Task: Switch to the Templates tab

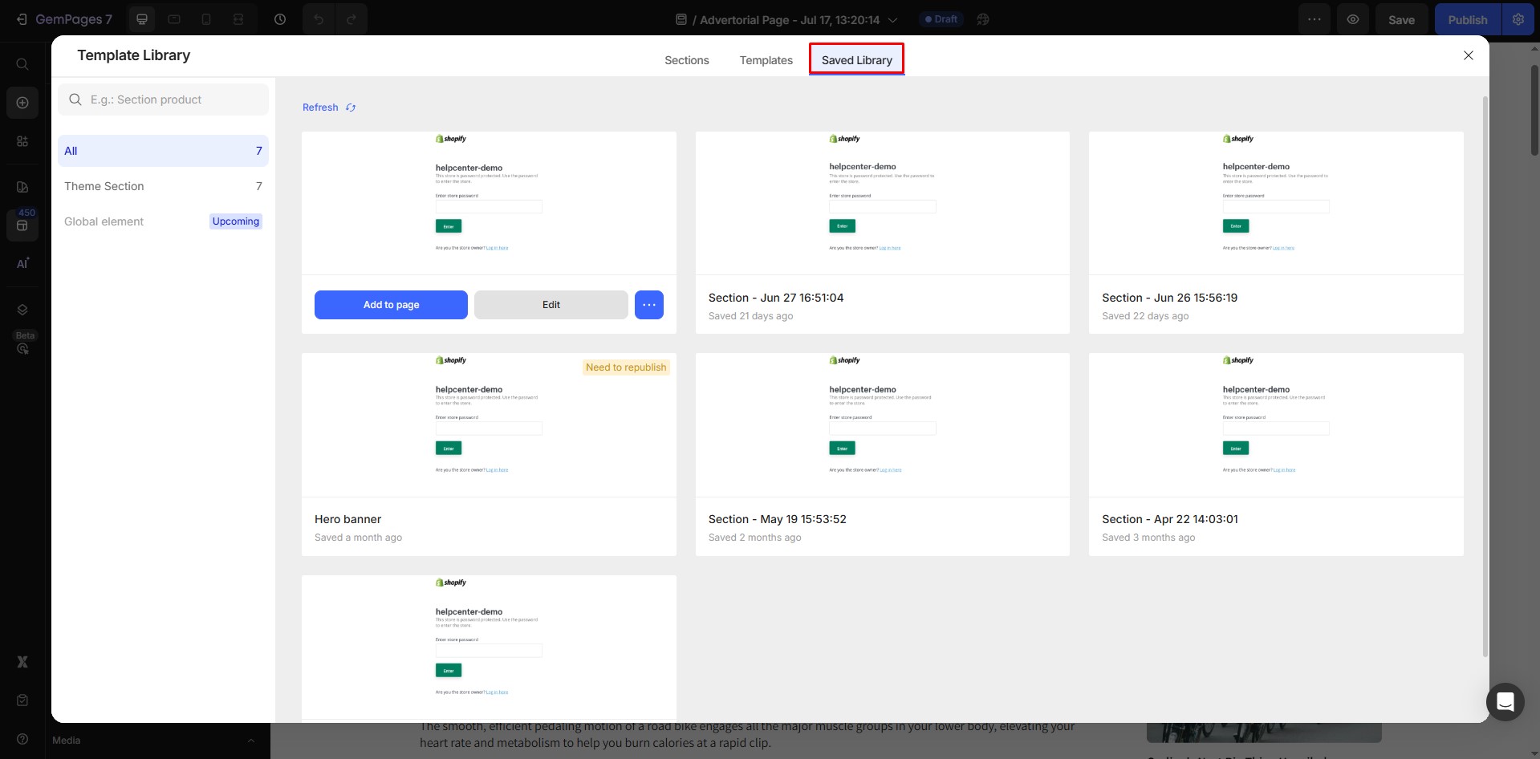Action: click(x=766, y=60)
